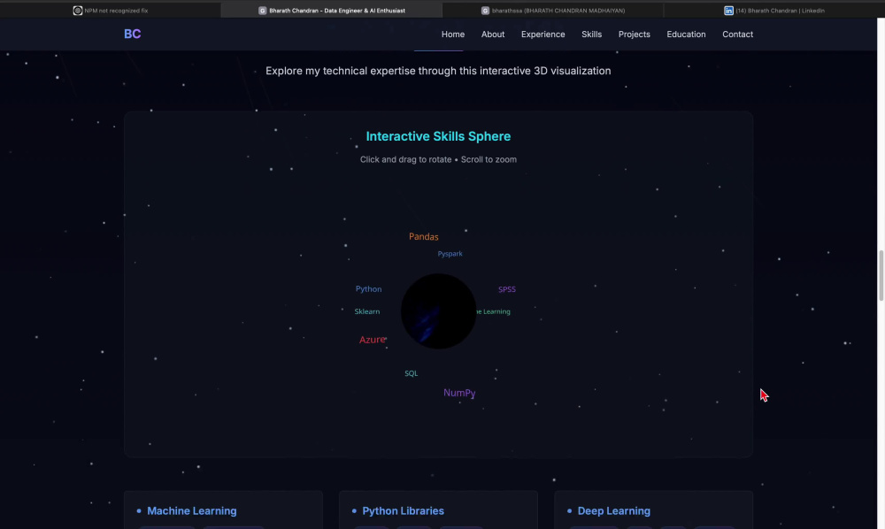Image resolution: width=885 pixels, height=529 pixels.
Task: Click the bharathssa tab favicon
Action: [485, 10]
